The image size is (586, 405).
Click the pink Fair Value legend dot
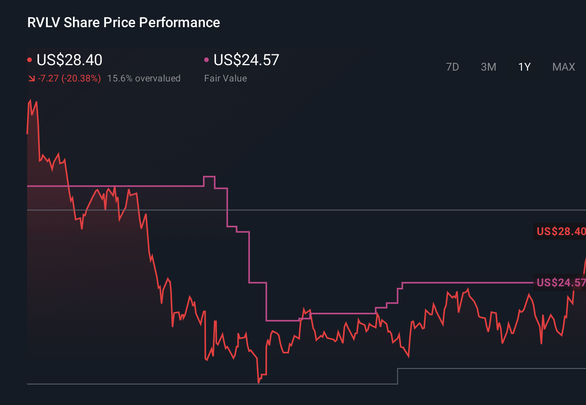pos(207,59)
